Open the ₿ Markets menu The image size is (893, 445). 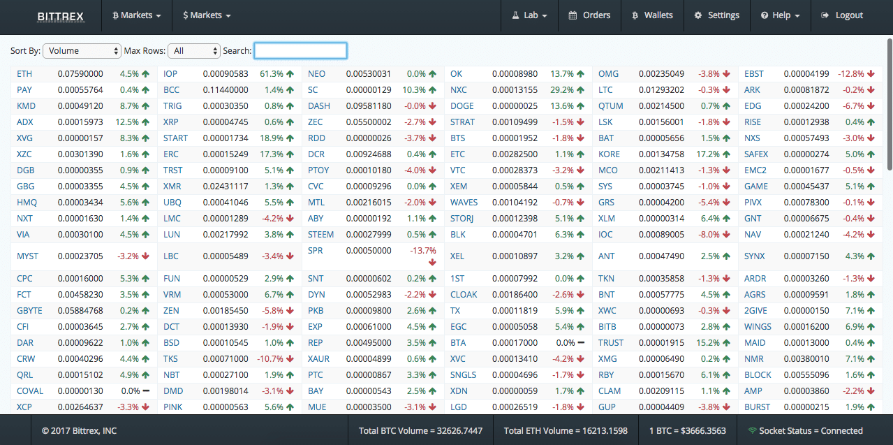(x=136, y=15)
